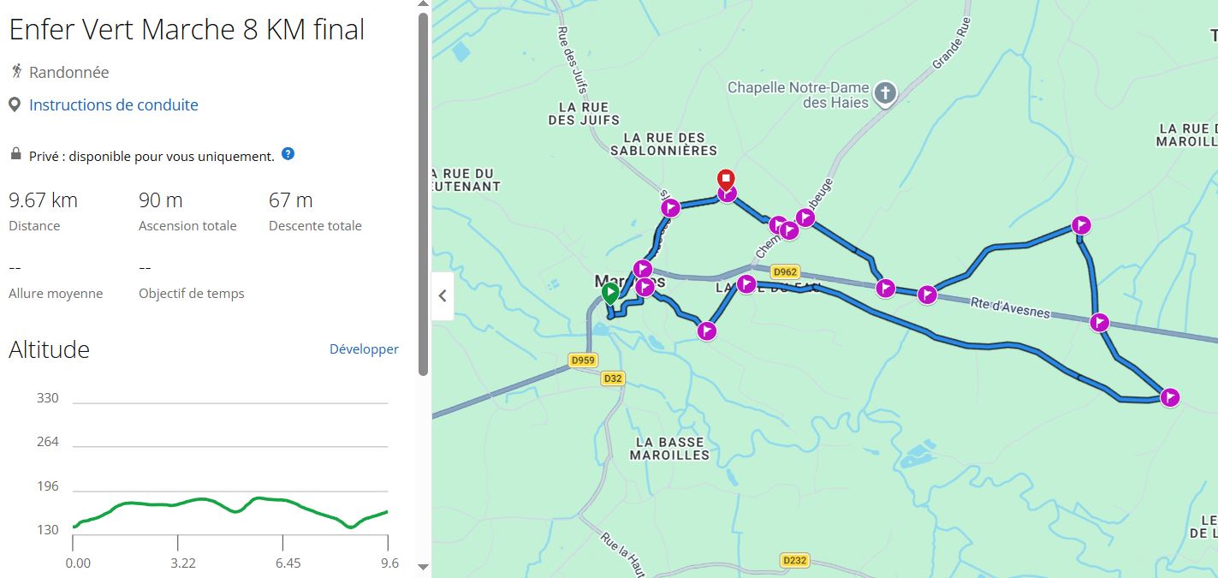Click the scroll down arrow of the panel
Viewport: 1218px width, 578px height.
click(x=422, y=566)
